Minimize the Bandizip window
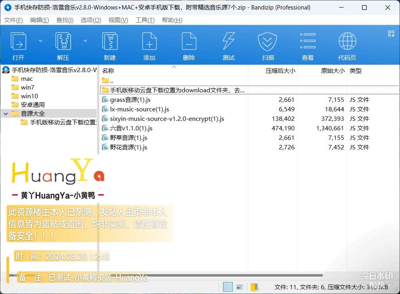This screenshot has height=294, width=400. click(341, 8)
